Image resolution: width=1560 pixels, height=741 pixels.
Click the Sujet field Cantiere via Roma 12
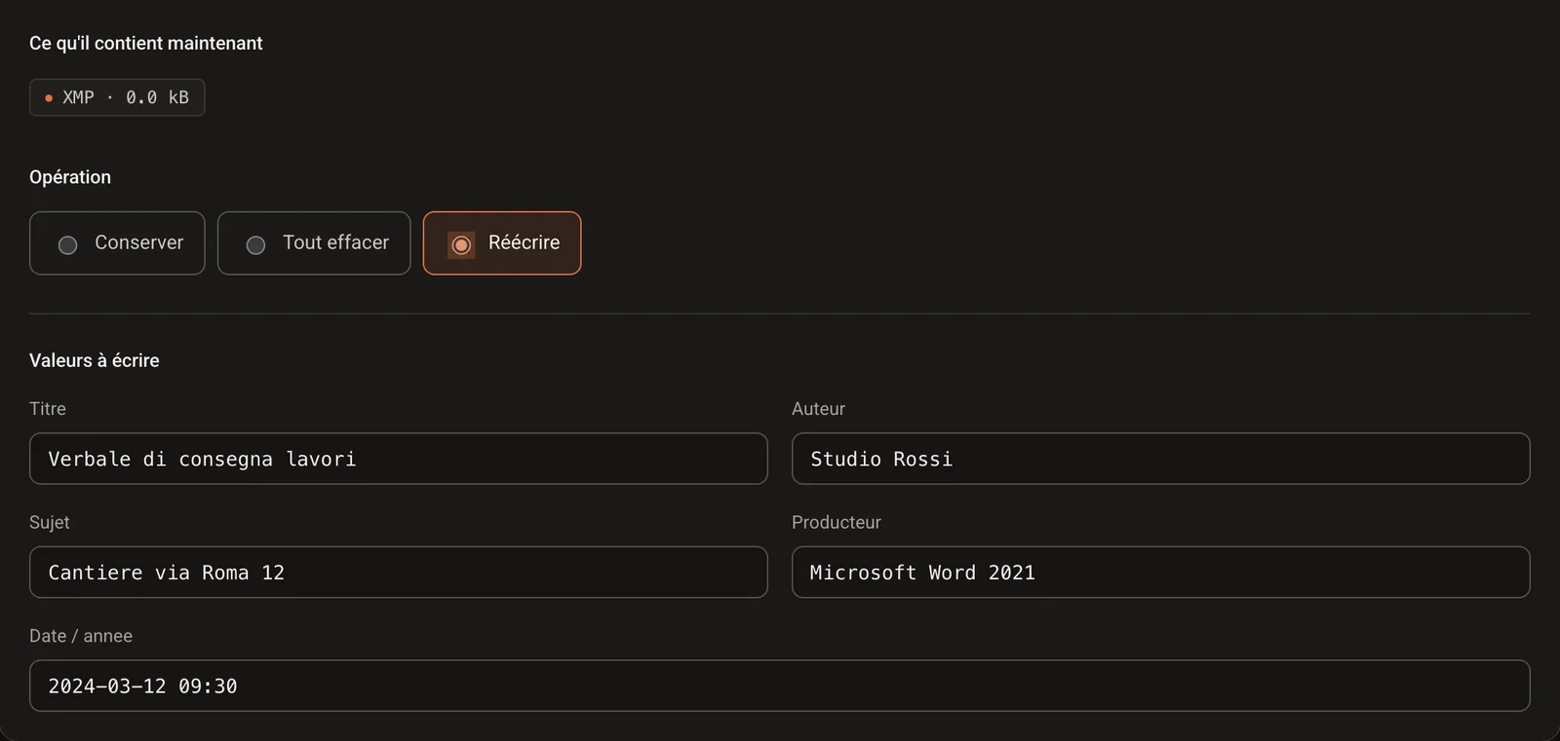click(399, 573)
